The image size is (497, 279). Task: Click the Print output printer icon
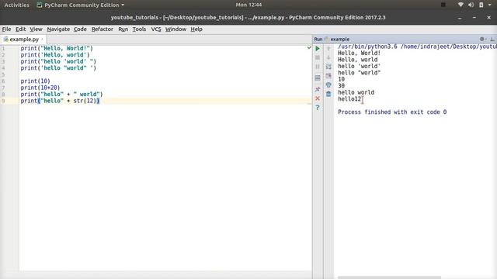click(x=328, y=84)
